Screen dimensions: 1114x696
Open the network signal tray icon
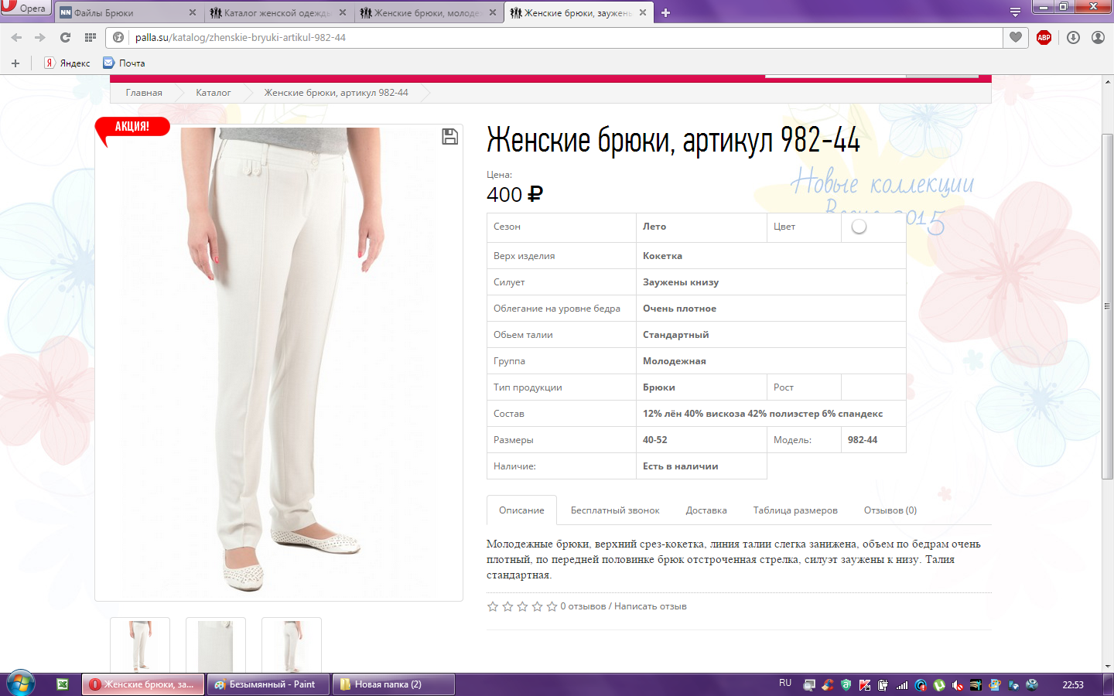point(902,684)
